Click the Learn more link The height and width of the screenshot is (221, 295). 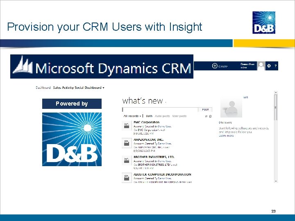point(226,136)
